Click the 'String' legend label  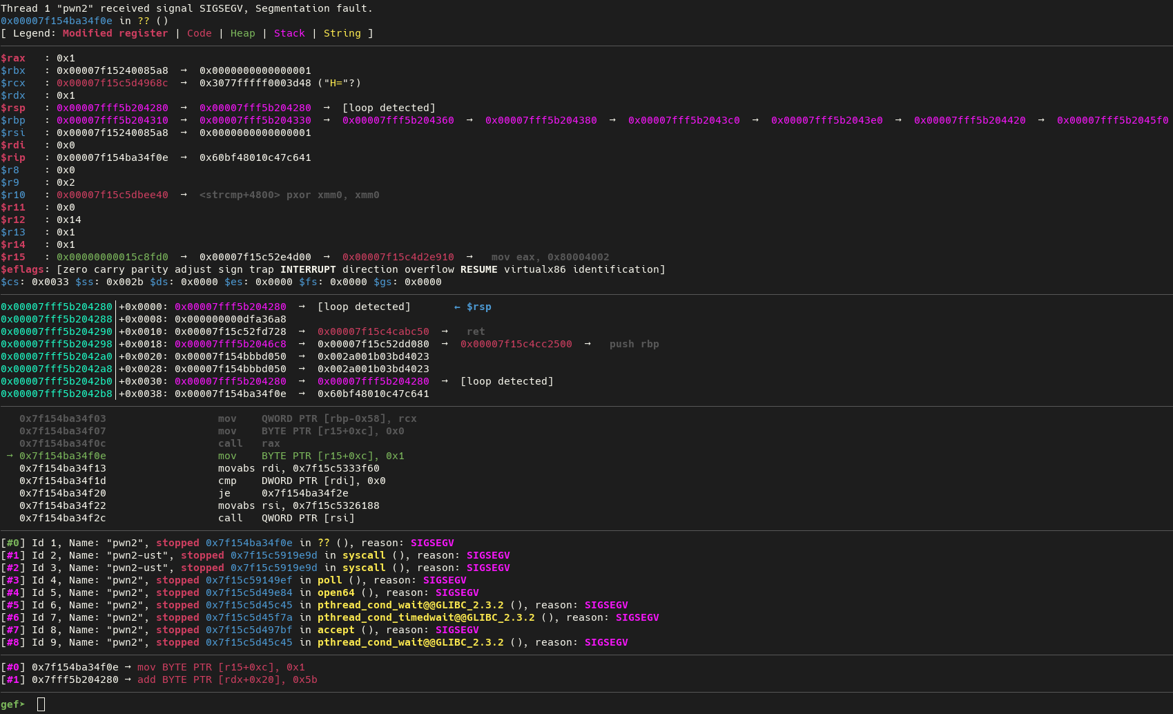[342, 33]
